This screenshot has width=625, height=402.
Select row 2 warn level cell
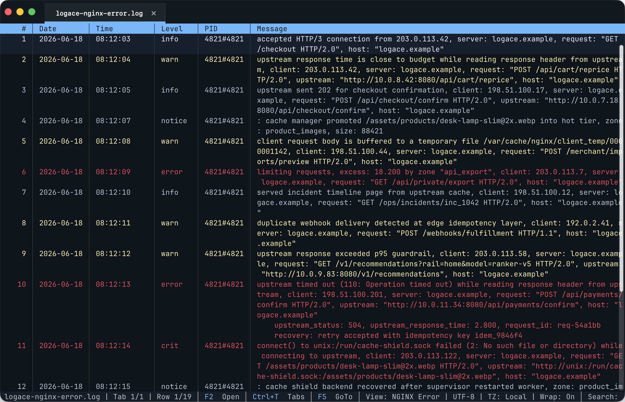(170, 60)
